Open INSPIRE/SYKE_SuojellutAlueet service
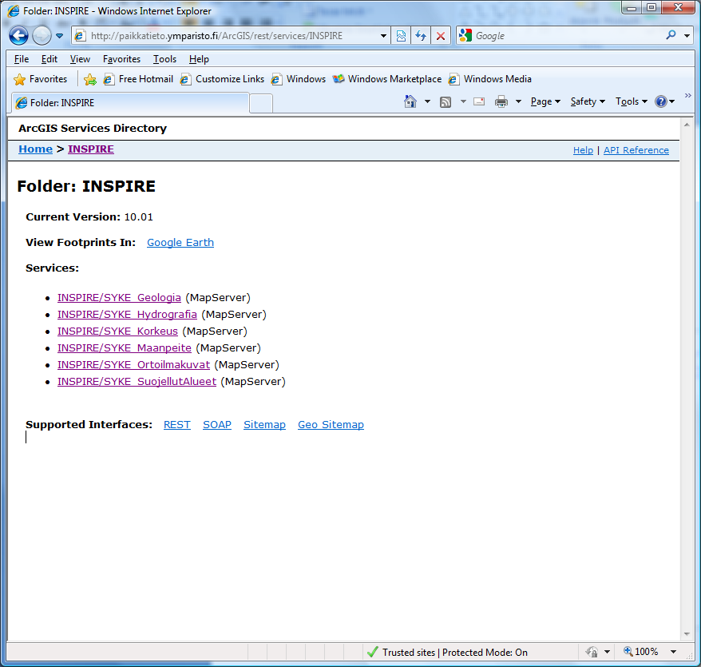This screenshot has width=701, height=667. pyautogui.click(x=137, y=382)
